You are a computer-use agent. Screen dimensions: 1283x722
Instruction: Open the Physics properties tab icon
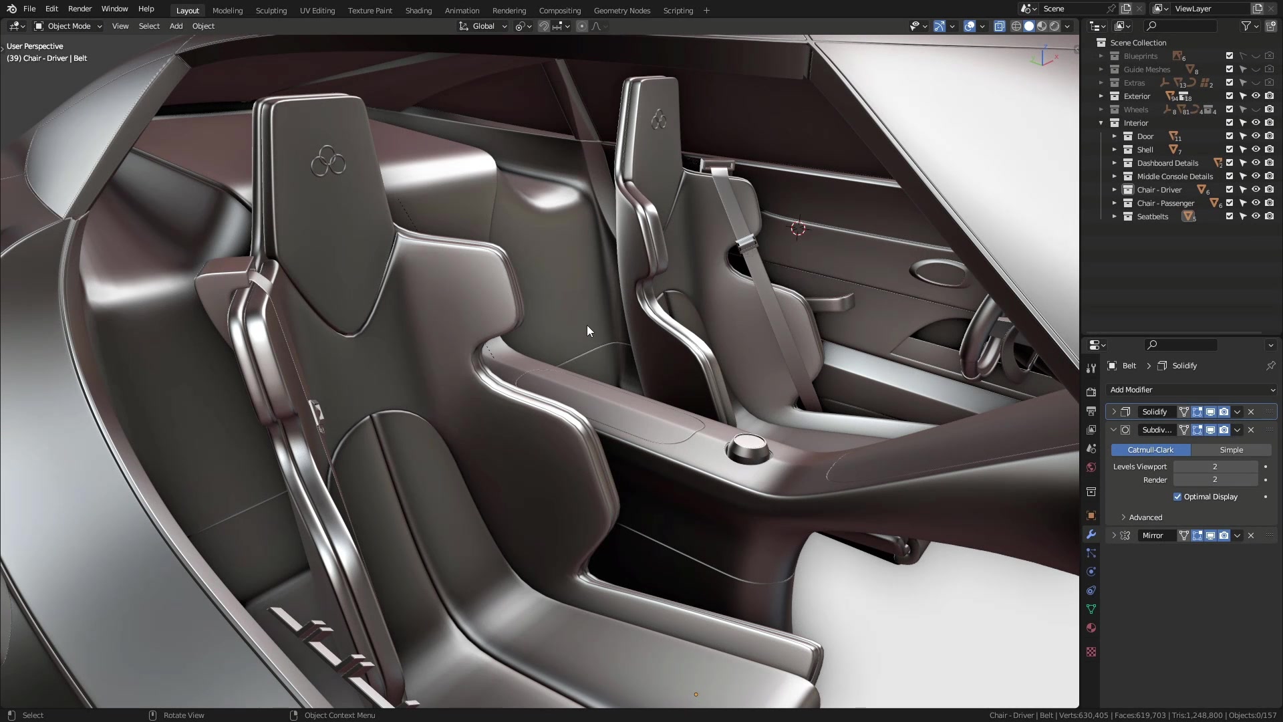pos(1091,572)
